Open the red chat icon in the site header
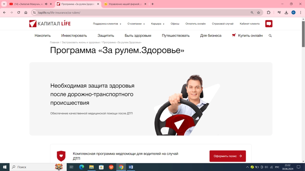Image resolution: width=305 pixels, height=171 pixels. (269, 24)
